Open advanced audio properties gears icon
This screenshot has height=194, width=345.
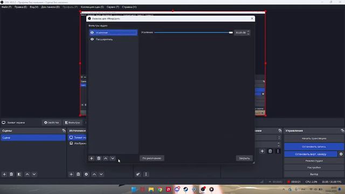pyautogui.click(x=138, y=174)
